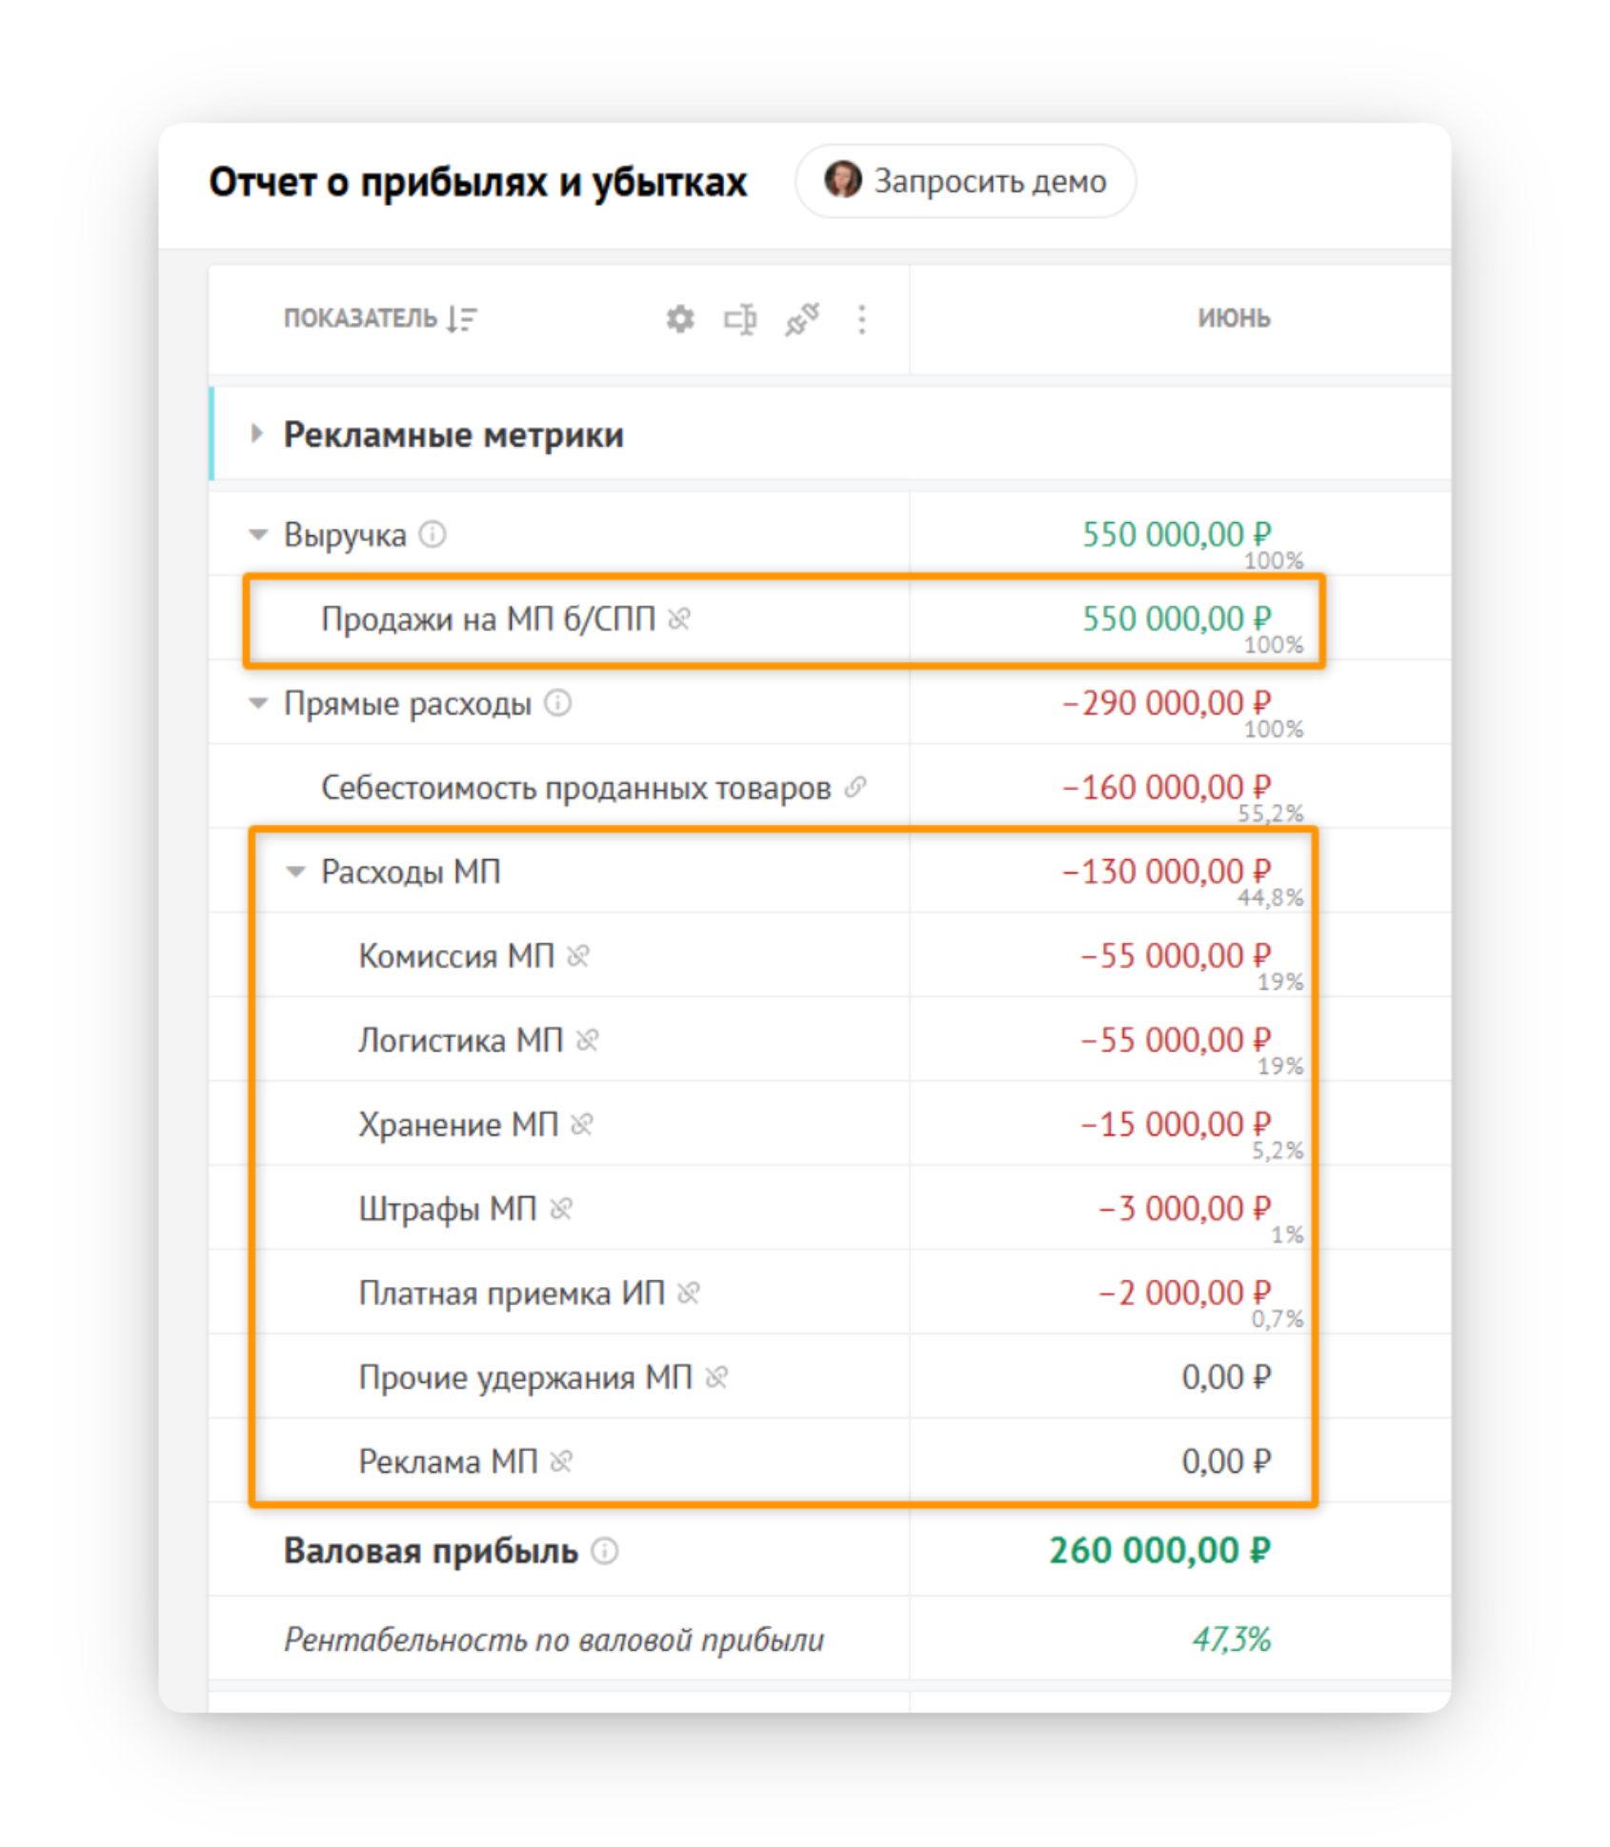Click info icon beside Валовая прибыль
The height and width of the screenshot is (1847, 1610).
pos(604,1551)
